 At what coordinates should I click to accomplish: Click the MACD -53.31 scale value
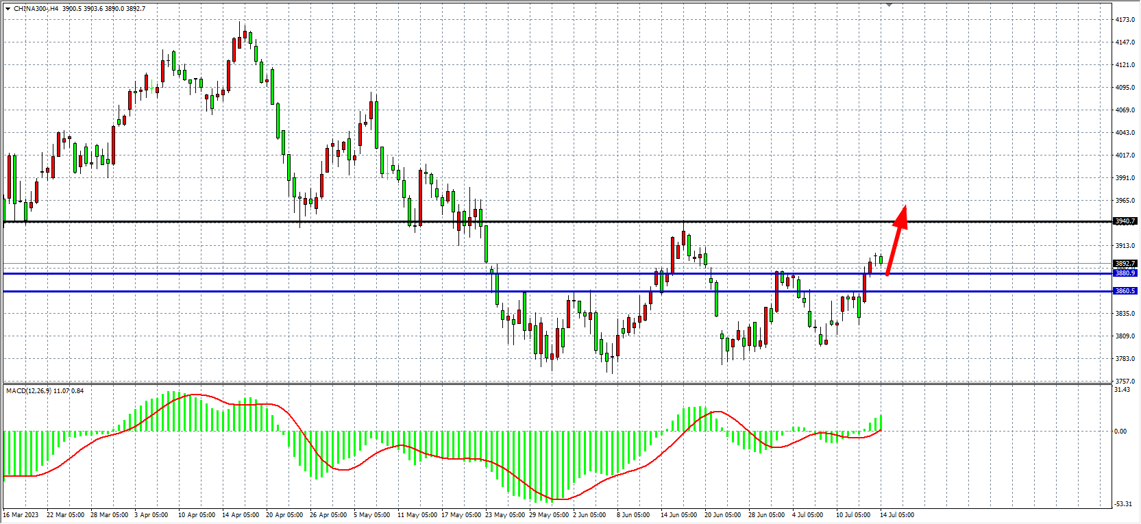[1123, 504]
